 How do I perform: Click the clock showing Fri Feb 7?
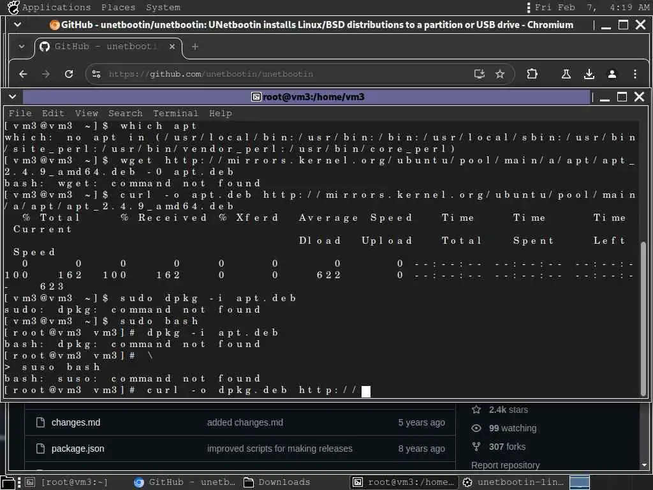pyautogui.click(x=592, y=8)
